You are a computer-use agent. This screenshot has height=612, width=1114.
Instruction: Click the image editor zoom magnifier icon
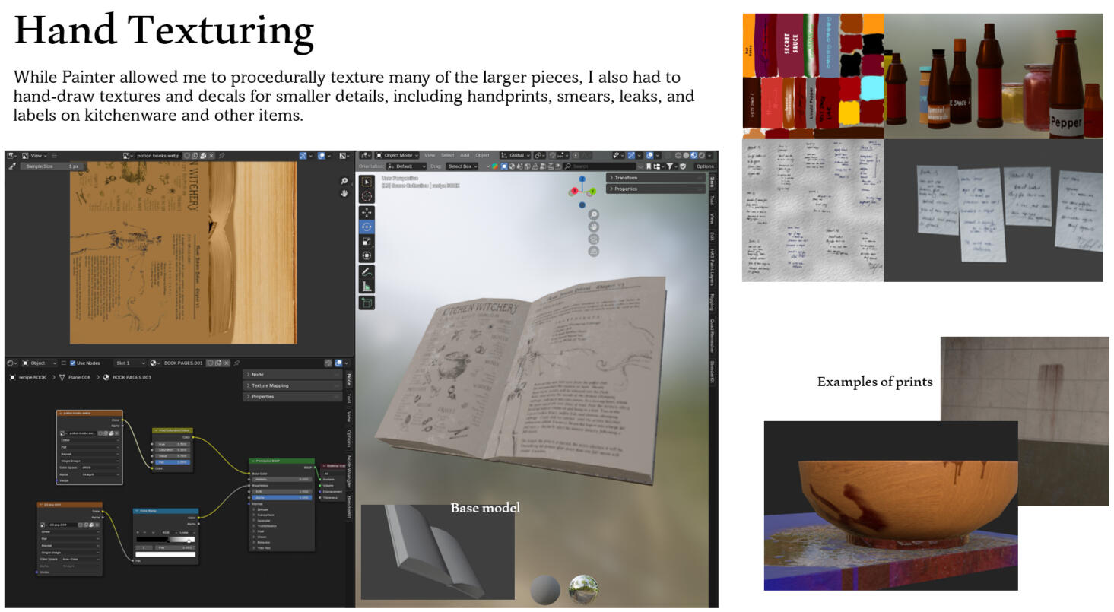click(344, 182)
